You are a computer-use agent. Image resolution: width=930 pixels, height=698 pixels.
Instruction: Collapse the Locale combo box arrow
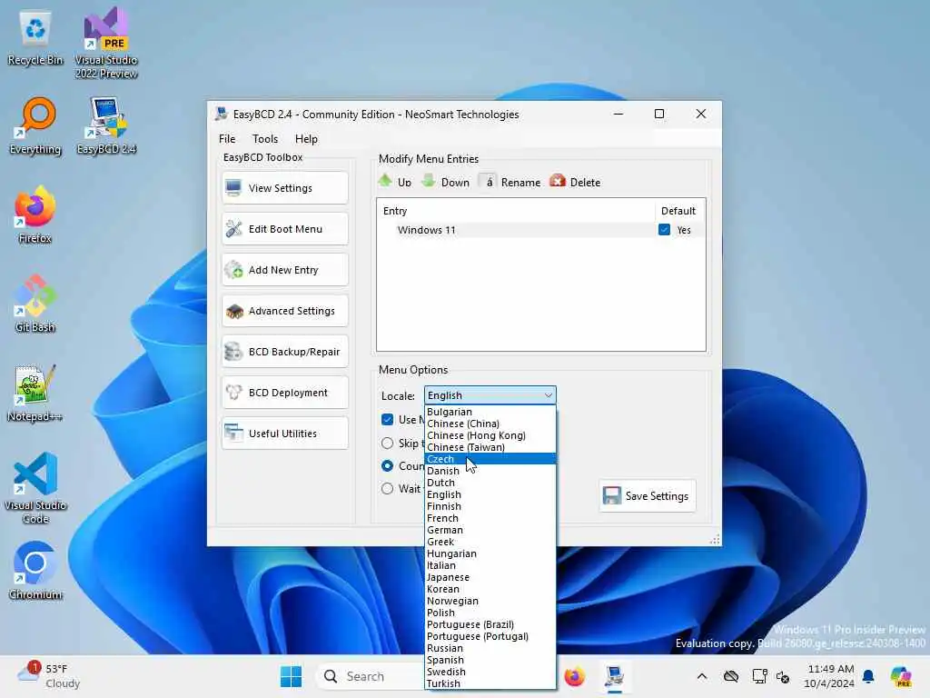[x=548, y=395]
